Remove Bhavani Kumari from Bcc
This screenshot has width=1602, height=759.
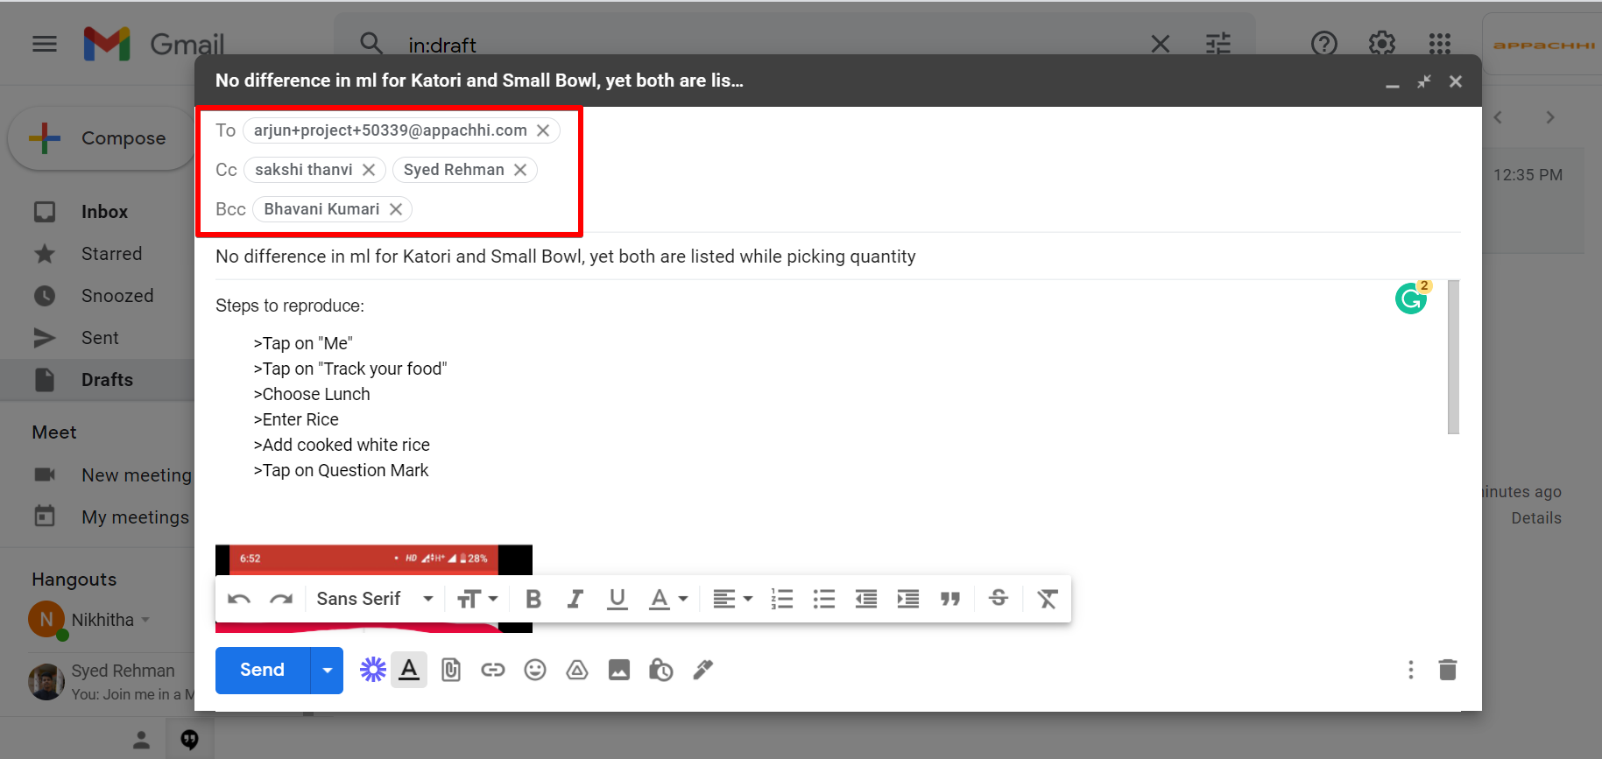pyautogui.click(x=396, y=209)
